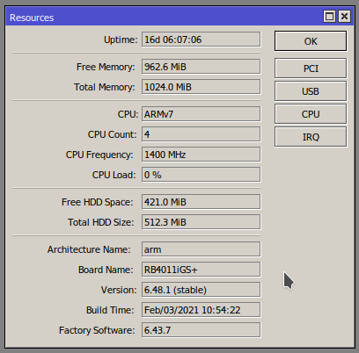Select the Free Memory value 962.6 MiB
Viewport: 359px width, 353px height.
(201, 67)
